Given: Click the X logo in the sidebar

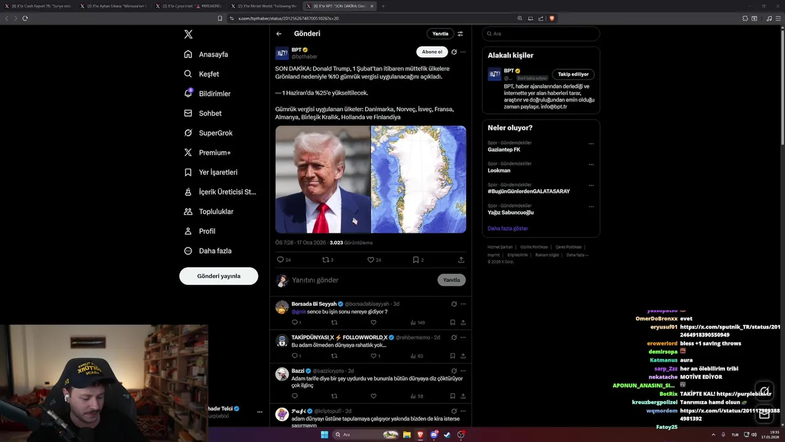Looking at the screenshot, I should 188,34.
